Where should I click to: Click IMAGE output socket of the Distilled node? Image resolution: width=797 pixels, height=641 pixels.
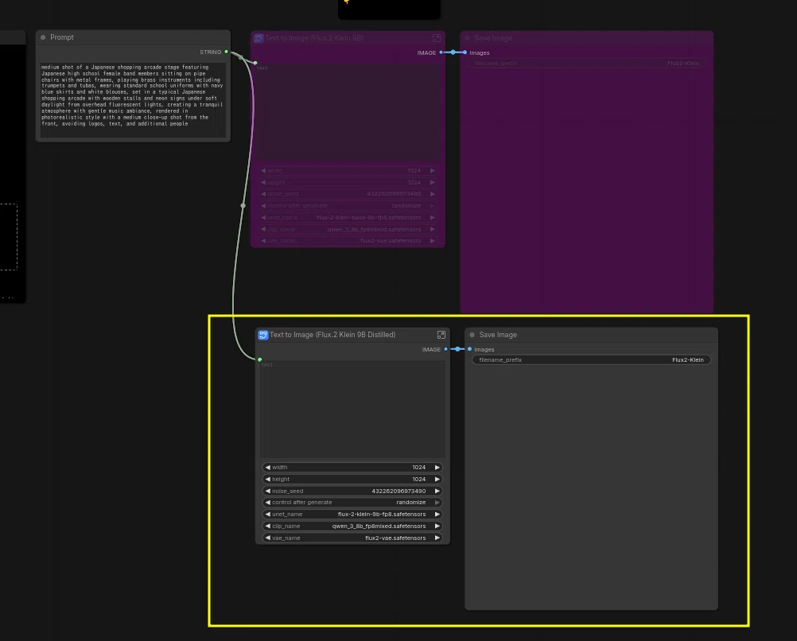445,349
